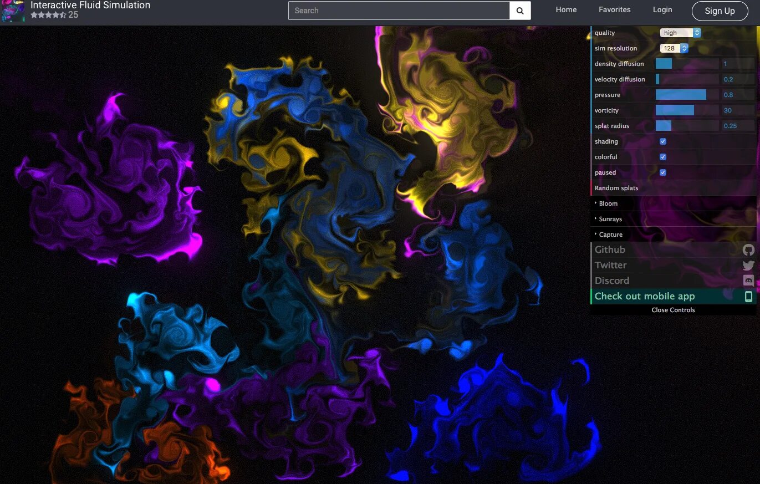The image size is (760, 484).
Task: Click the Twitter bird icon
Action: (x=748, y=266)
